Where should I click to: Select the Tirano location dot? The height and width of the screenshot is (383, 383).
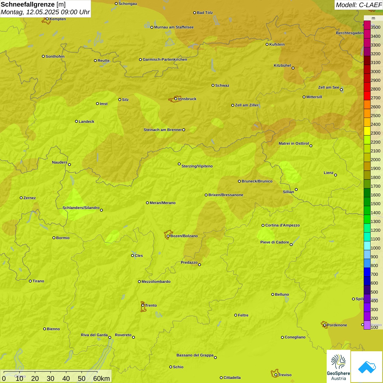click(30, 281)
